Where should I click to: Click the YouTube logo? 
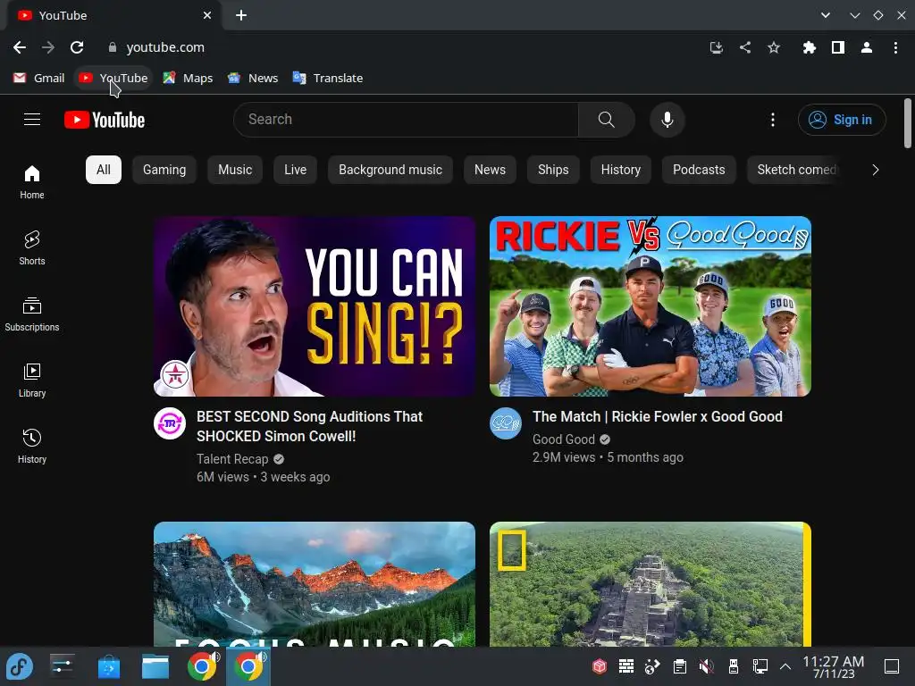pyautogui.click(x=105, y=120)
